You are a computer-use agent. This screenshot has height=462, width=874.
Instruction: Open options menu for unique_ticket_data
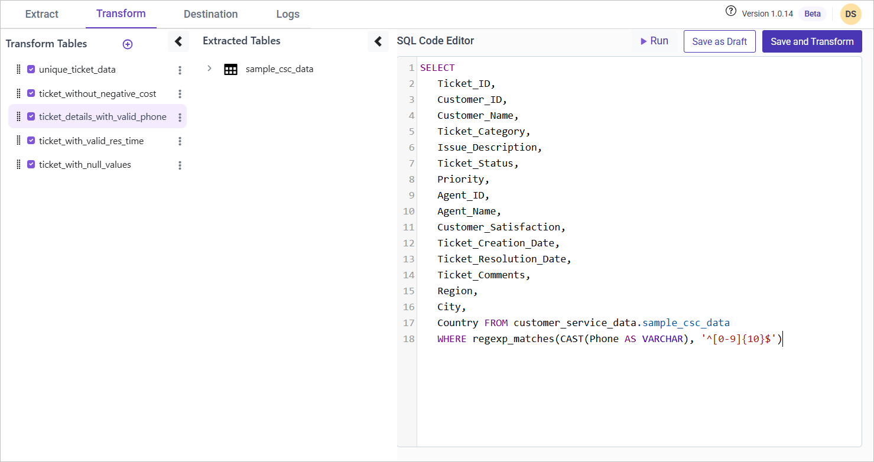(180, 70)
